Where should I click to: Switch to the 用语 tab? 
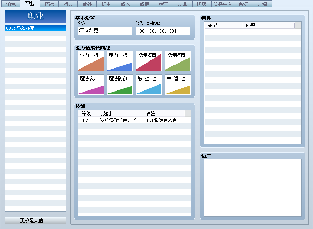point(262,4)
